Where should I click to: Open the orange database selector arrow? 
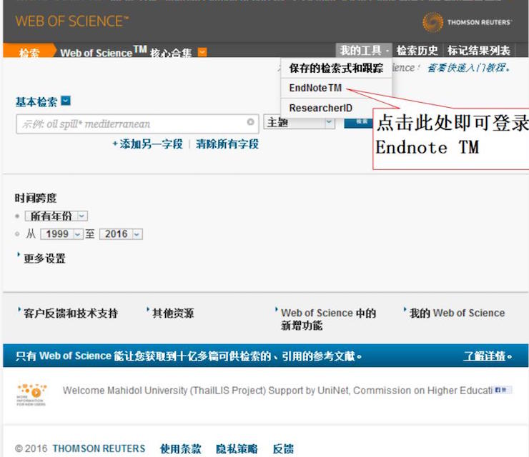tap(202, 52)
